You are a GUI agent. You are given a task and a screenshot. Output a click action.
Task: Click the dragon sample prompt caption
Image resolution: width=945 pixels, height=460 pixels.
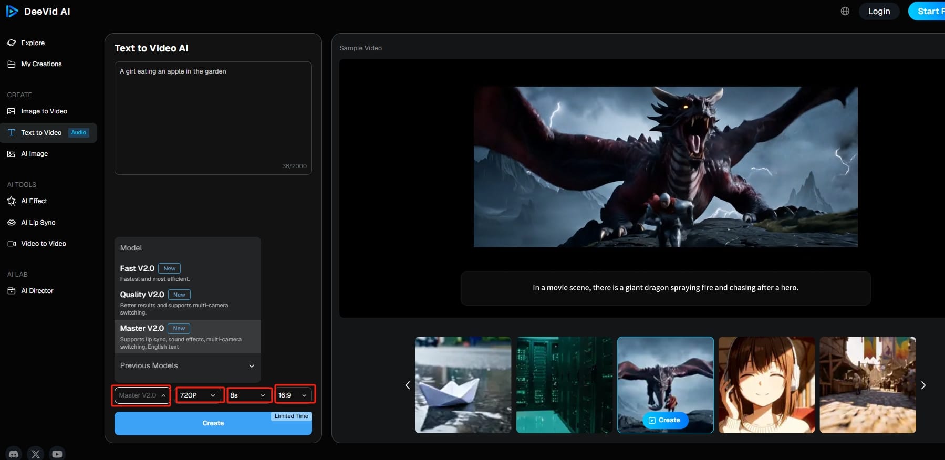click(x=666, y=288)
